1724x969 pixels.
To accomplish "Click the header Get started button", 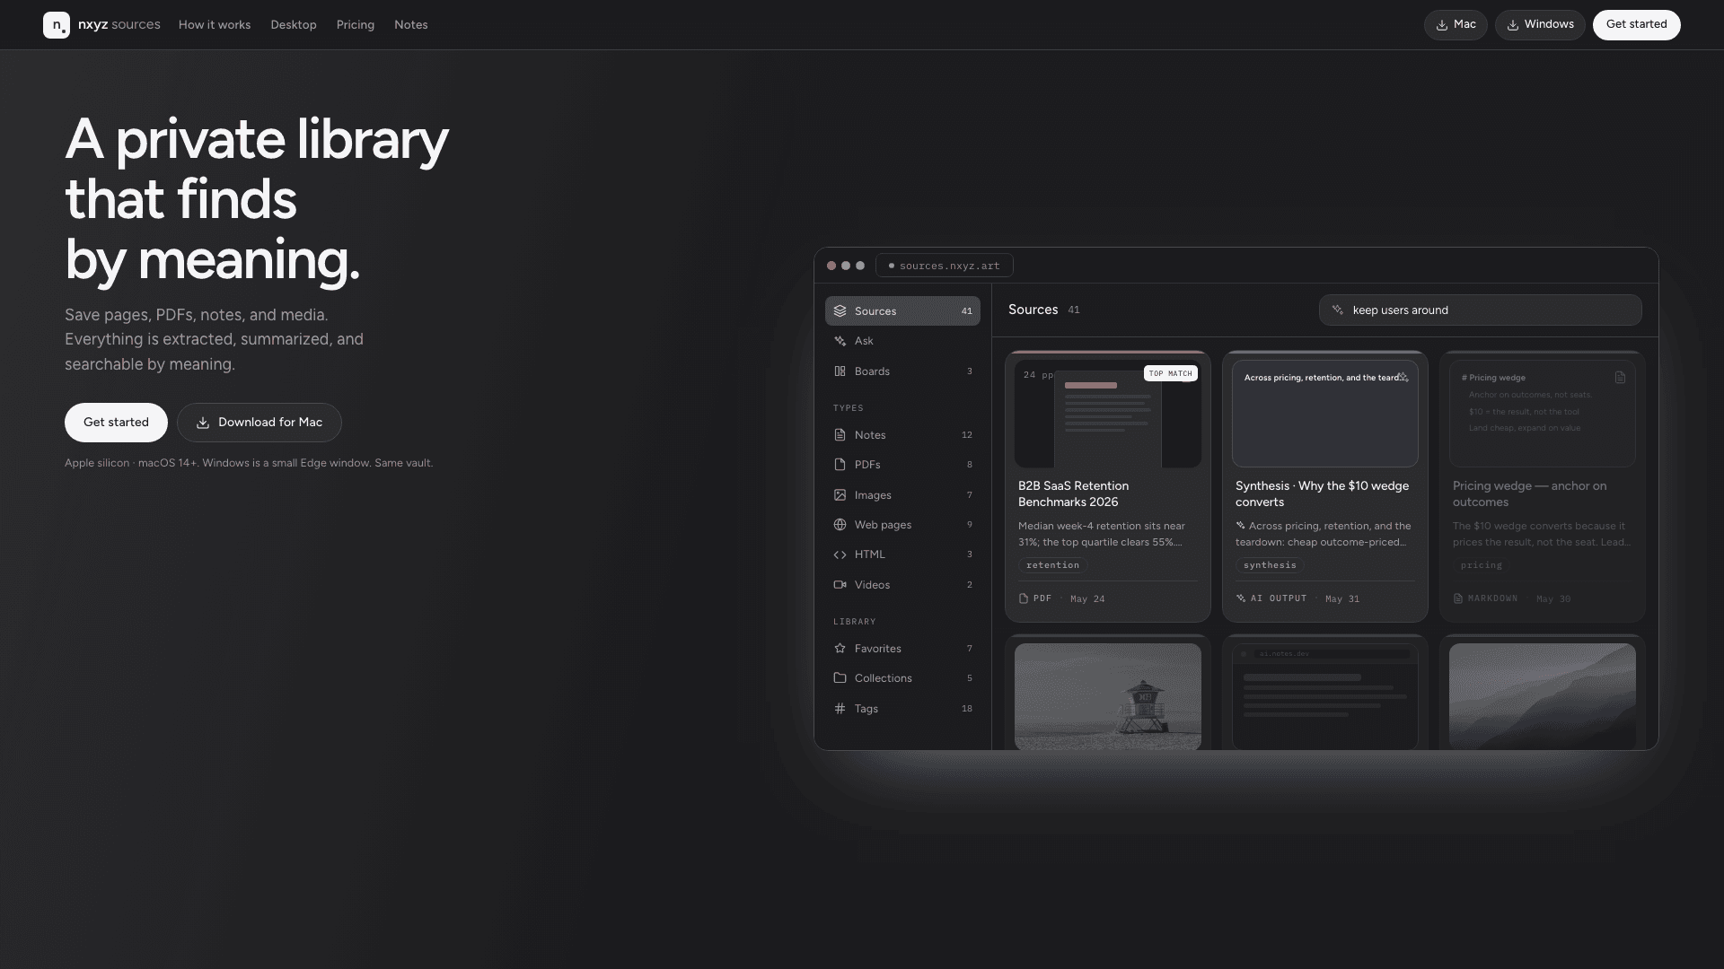I will point(1636,25).
